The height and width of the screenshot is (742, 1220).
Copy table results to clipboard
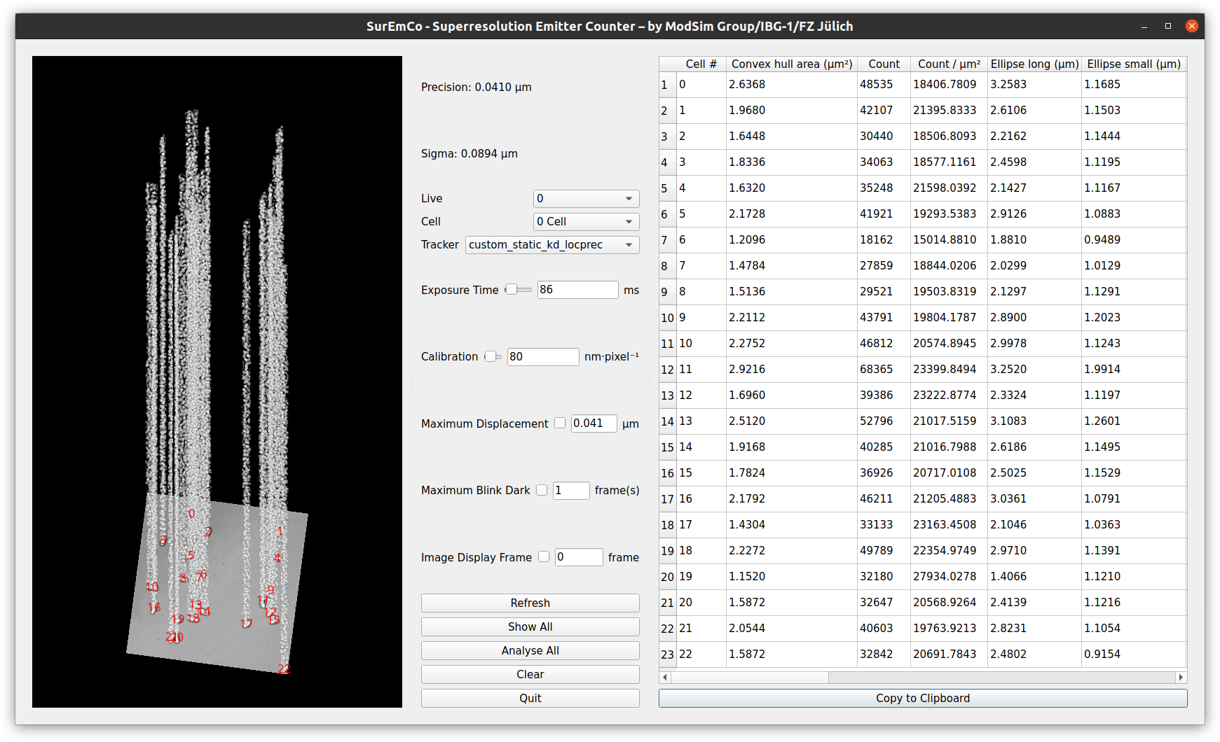(x=922, y=698)
